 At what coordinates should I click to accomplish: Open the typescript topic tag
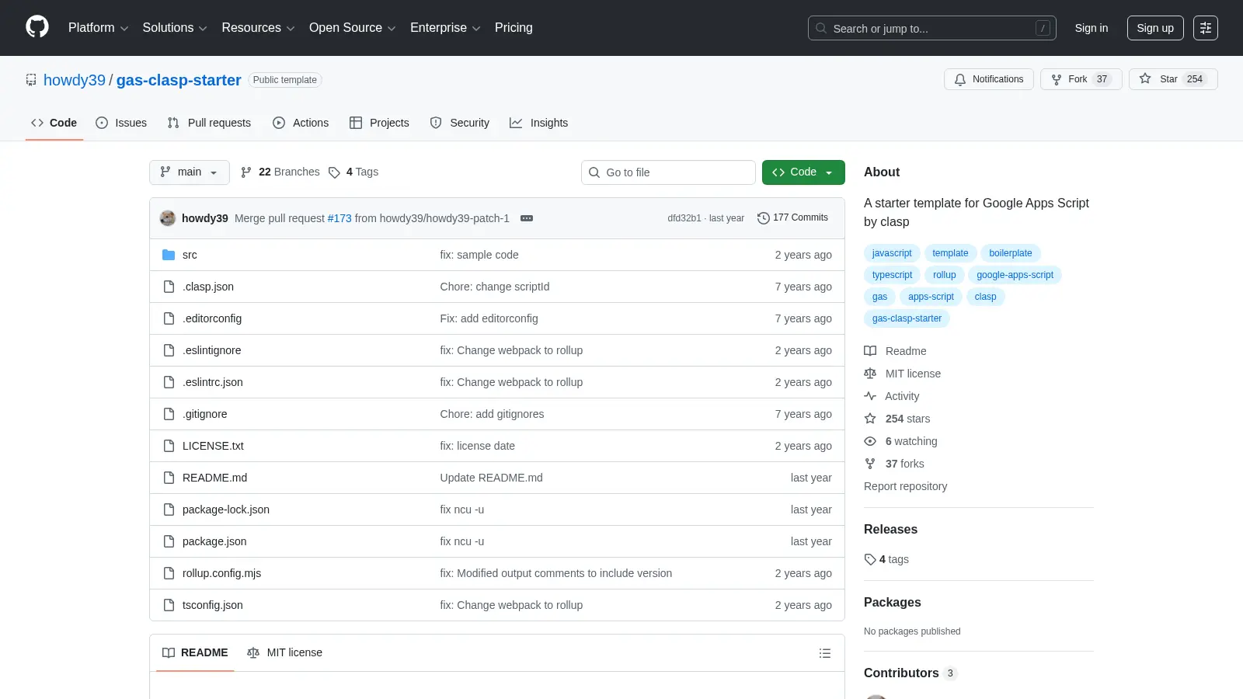pos(892,275)
